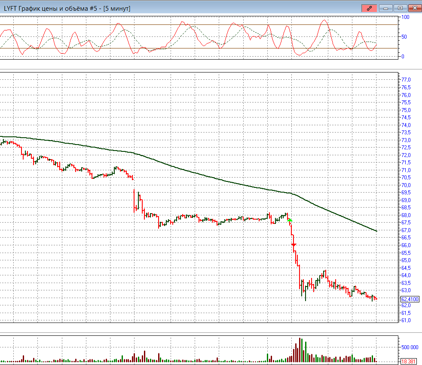The image size is (422, 365).
Task: Click the end of the moving average line
Action: click(x=376, y=231)
